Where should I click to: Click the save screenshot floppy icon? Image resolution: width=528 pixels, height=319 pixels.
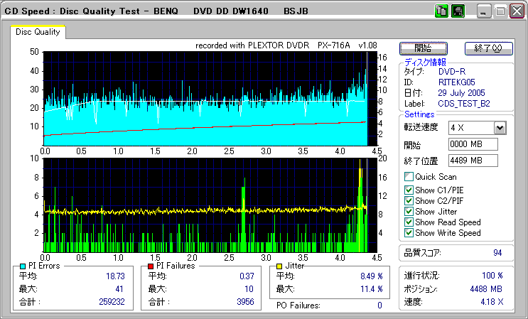coord(458,11)
